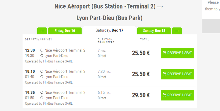Screen dimensions: 220x111
Task: Click the gray box in right sidebar
Action: [x=211, y=26]
